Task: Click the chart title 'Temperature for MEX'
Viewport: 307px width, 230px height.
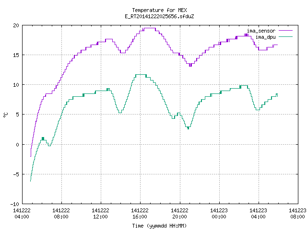Action: [x=159, y=10]
